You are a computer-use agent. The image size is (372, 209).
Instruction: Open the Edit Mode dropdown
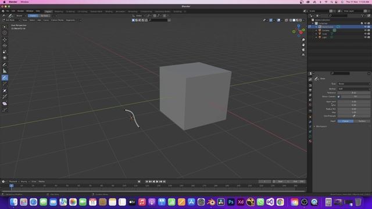(x=12, y=20)
